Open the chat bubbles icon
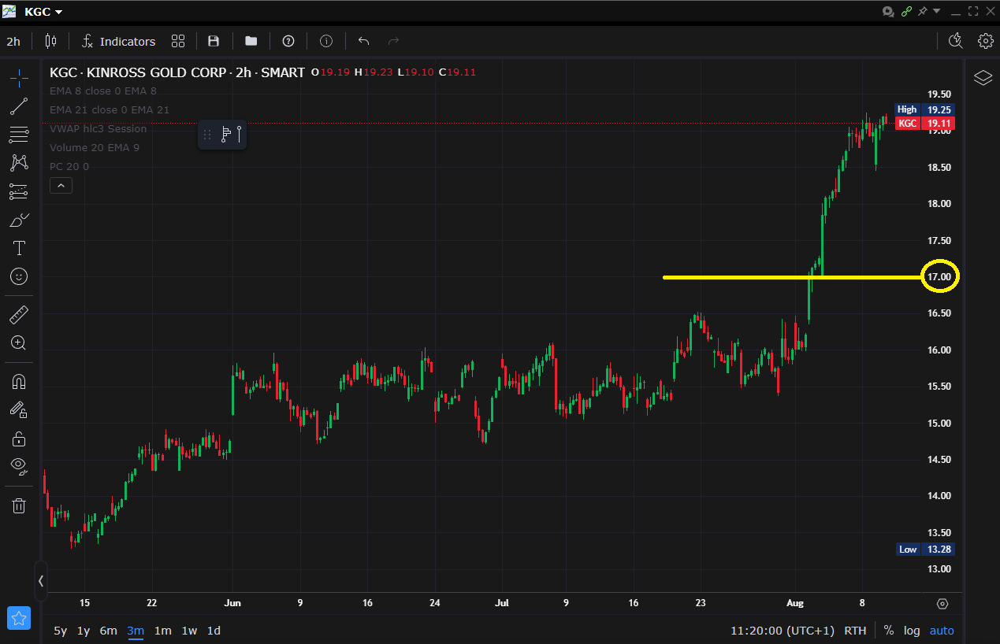1000x644 pixels. (x=889, y=11)
